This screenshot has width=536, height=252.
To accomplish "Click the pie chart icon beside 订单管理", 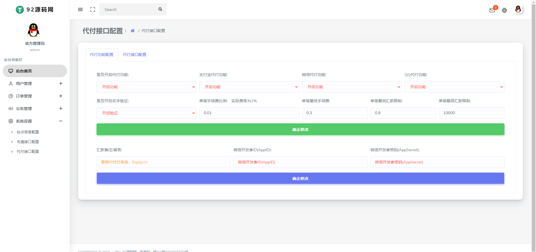I will click(x=11, y=96).
